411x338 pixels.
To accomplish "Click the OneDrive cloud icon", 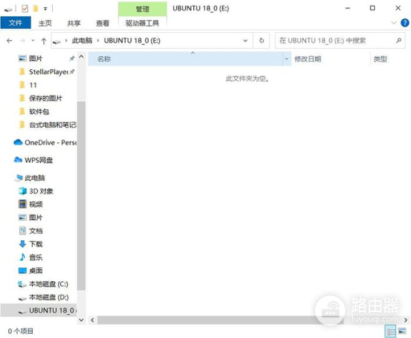I will (18, 142).
